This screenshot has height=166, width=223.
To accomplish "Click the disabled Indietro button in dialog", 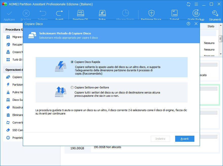I will [x=160, y=139].
